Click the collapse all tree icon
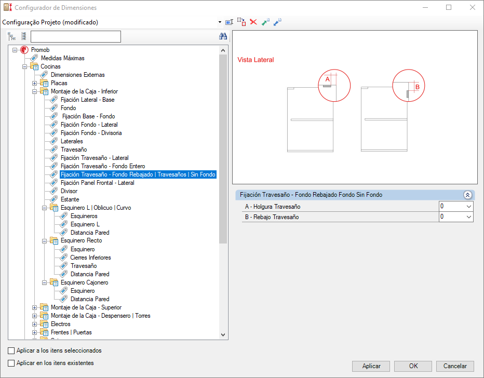This screenshot has width=484, height=378. point(23,36)
